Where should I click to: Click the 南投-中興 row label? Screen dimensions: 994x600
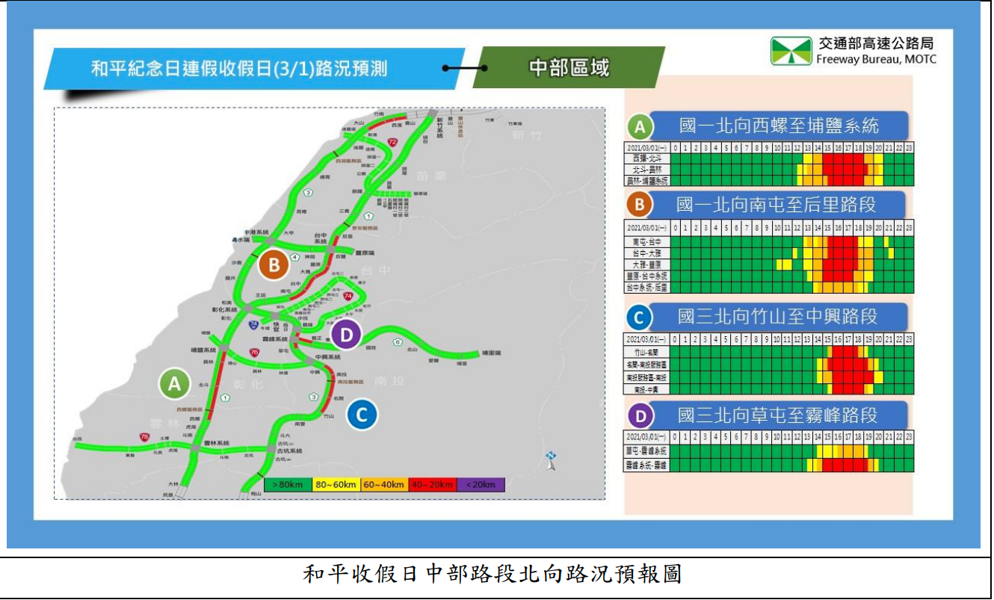648,389
